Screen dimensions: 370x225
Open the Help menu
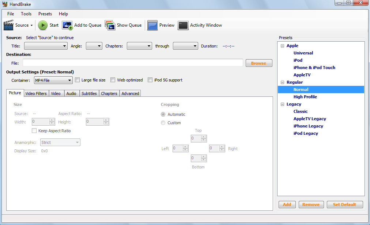pos(63,14)
